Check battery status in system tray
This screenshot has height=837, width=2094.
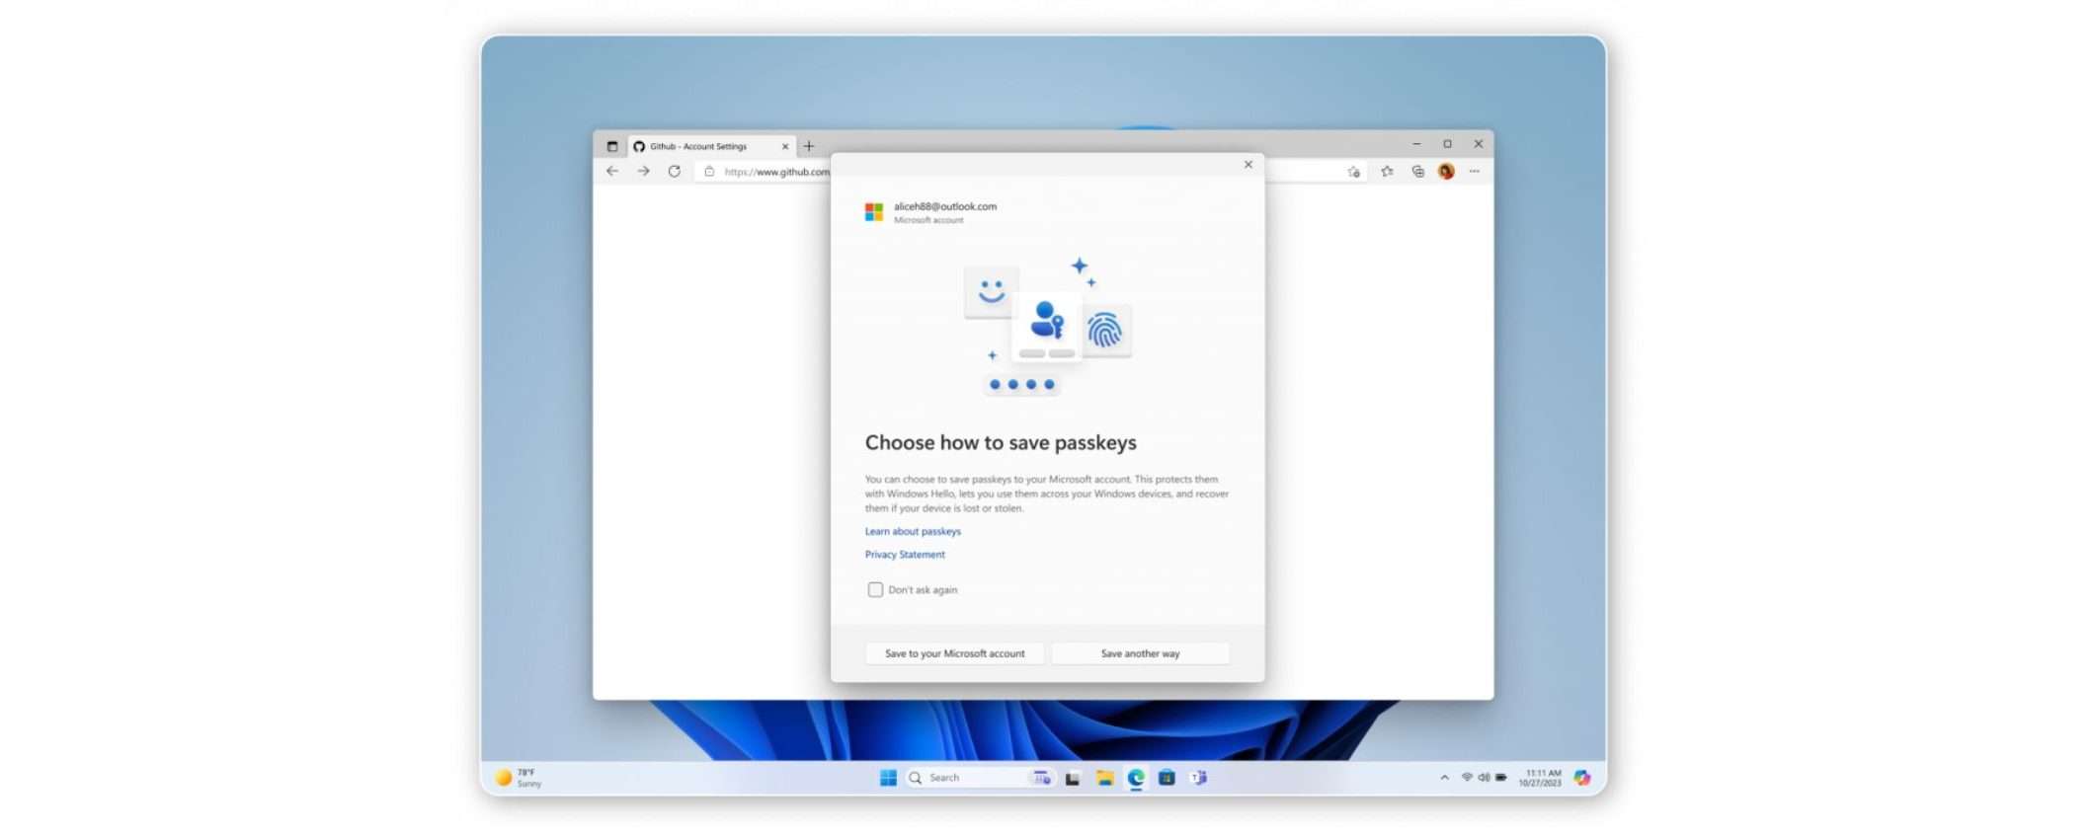tap(1500, 778)
